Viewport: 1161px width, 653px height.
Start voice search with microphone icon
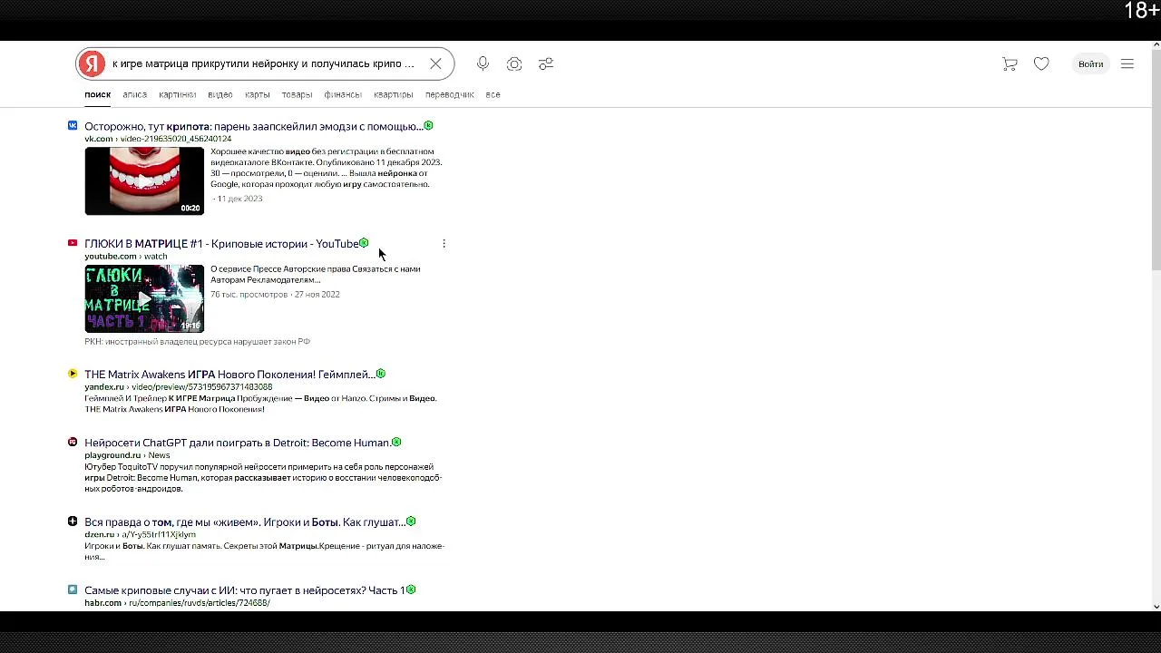tap(483, 63)
